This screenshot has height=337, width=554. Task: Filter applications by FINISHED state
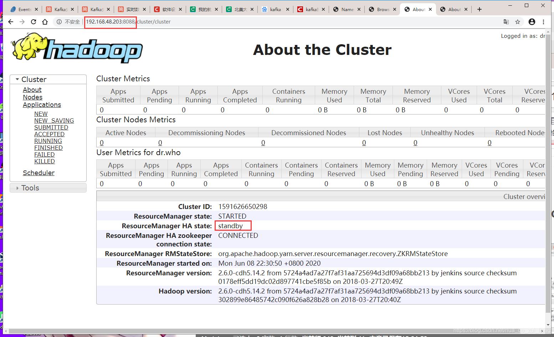[48, 148]
